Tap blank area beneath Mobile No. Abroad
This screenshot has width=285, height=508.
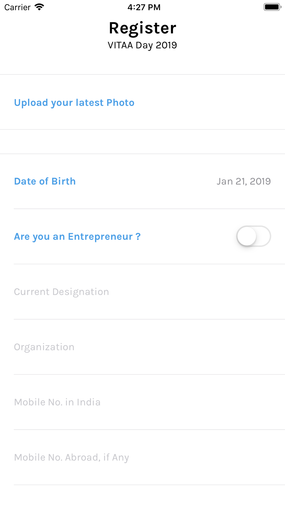142,497
